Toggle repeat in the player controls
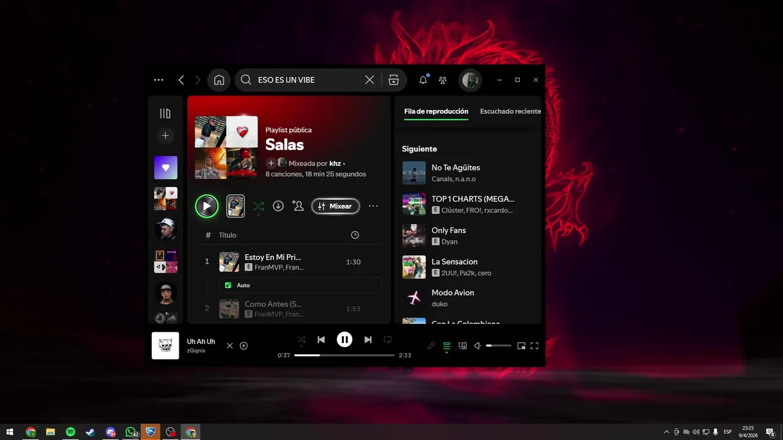 coord(387,340)
